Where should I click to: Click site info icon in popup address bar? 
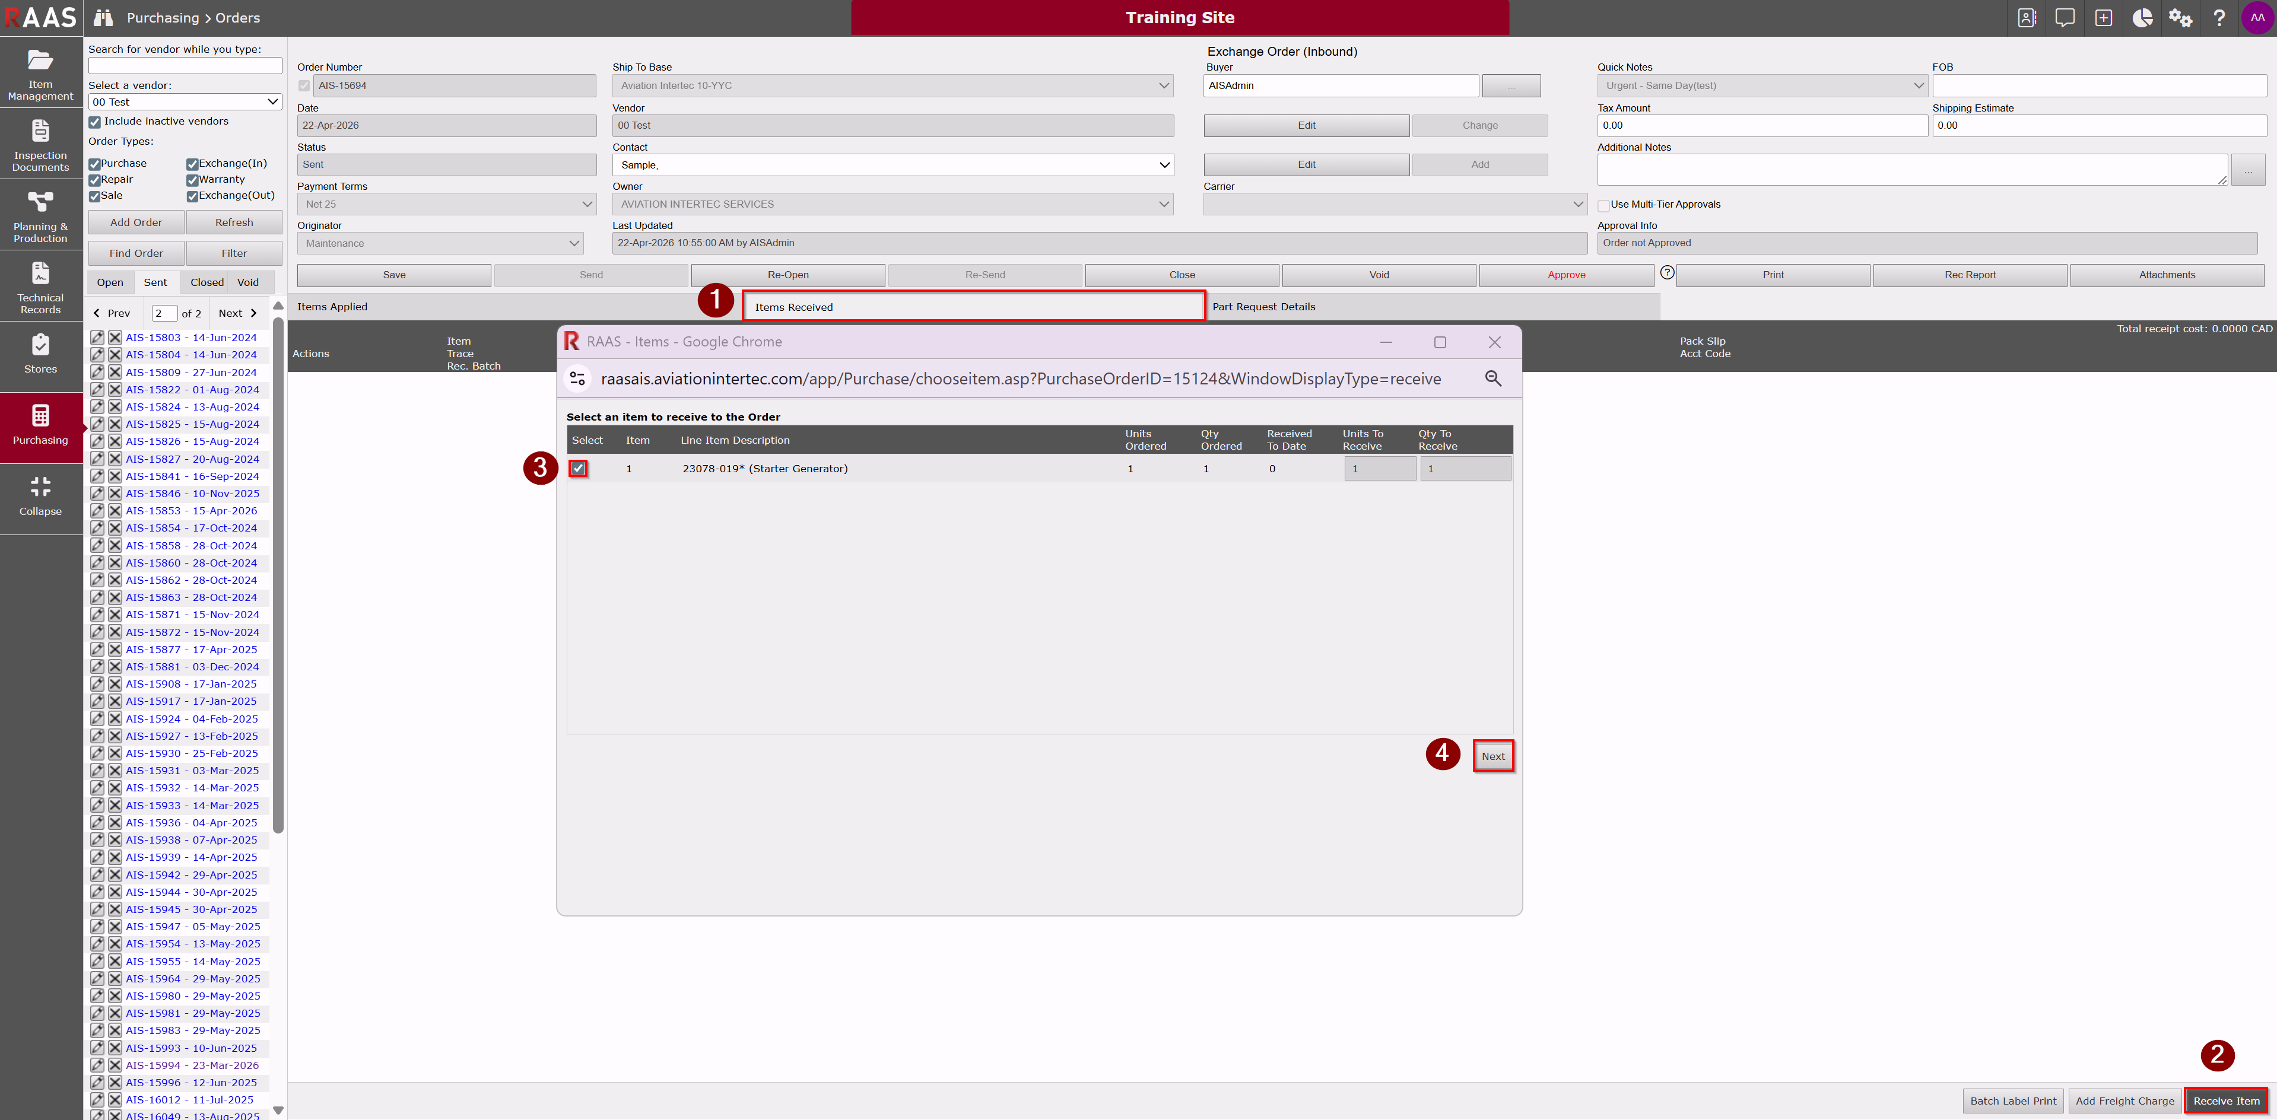coord(577,379)
